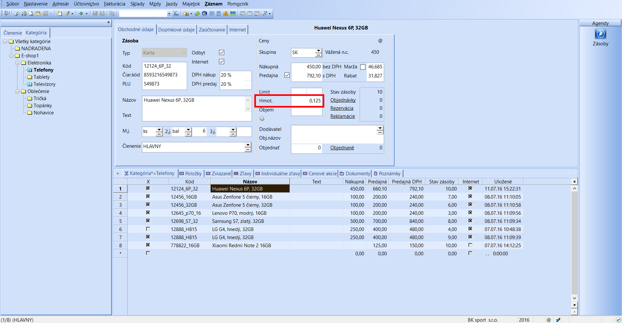This screenshot has width=622, height=323.
Task: Toggle X checkbox for row 6 LG G4
Action: [148, 229]
